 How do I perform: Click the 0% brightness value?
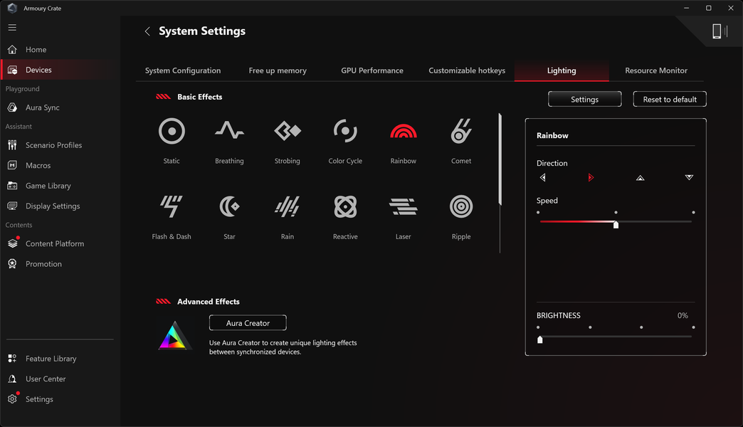[x=683, y=316]
